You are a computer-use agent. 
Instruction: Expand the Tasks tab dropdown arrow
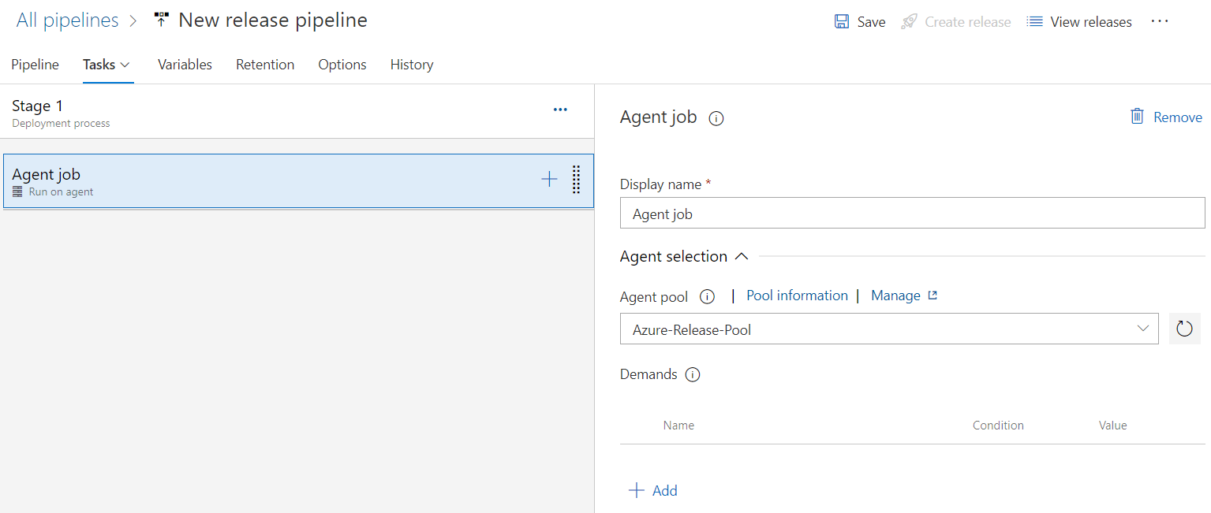(x=125, y=65)
